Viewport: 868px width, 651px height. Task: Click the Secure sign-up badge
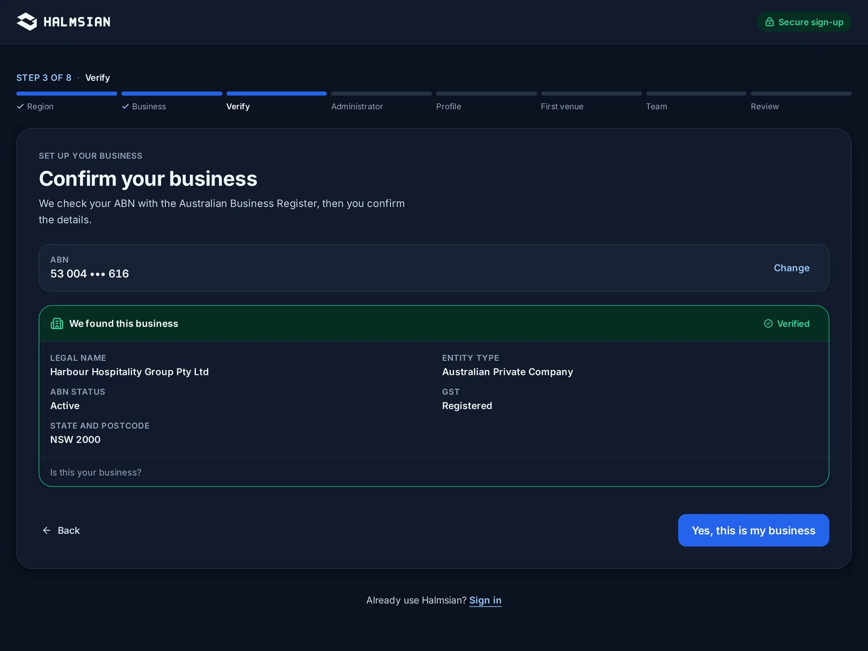(804, 22)
